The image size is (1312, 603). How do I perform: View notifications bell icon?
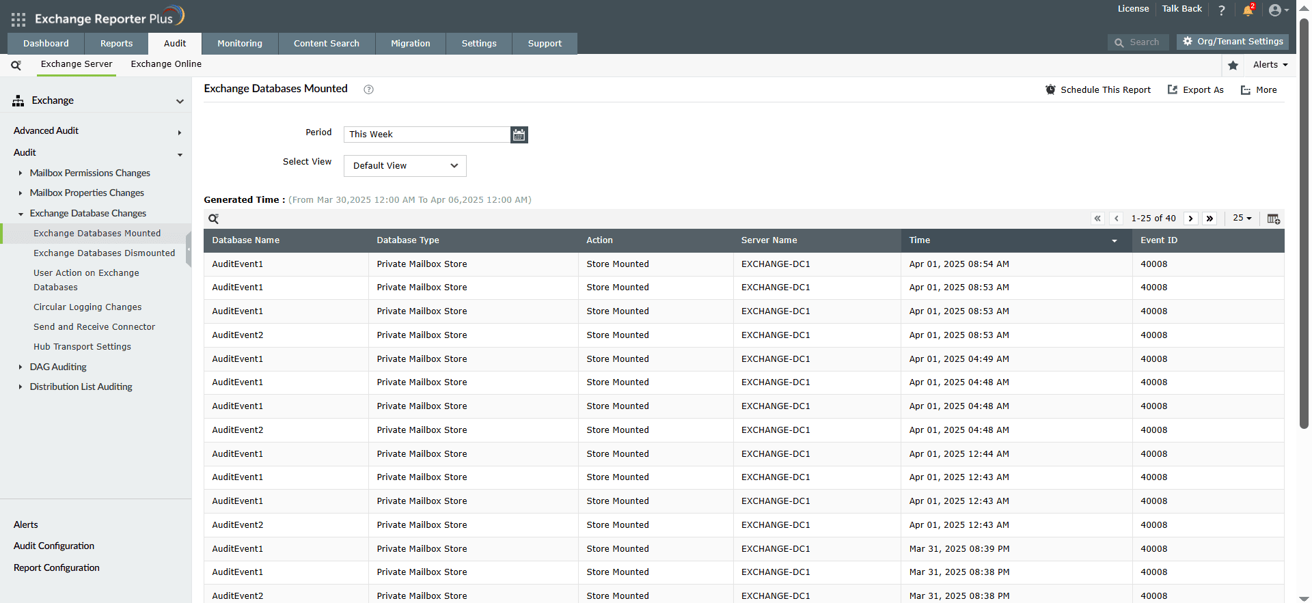point(1248,10)
